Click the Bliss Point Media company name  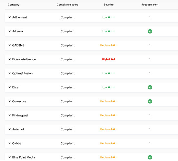(24, 157)
